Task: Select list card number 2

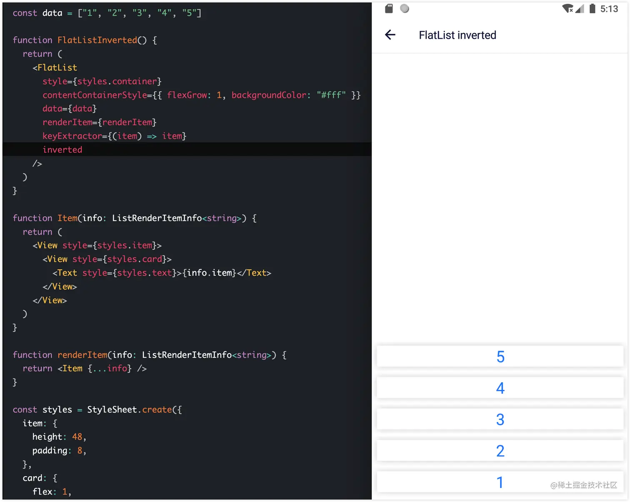Action: [500, 451]
